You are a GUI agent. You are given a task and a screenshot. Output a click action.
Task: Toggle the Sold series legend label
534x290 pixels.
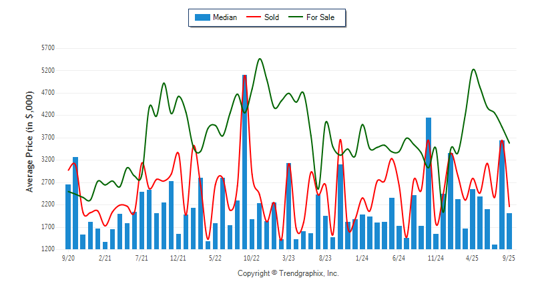[274, 17]
